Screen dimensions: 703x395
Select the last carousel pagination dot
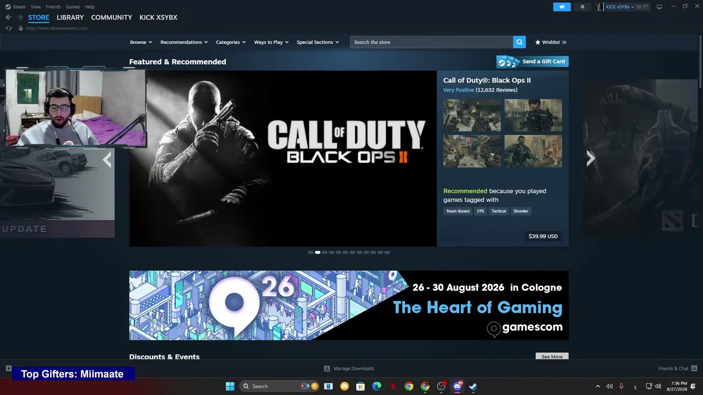387,252
